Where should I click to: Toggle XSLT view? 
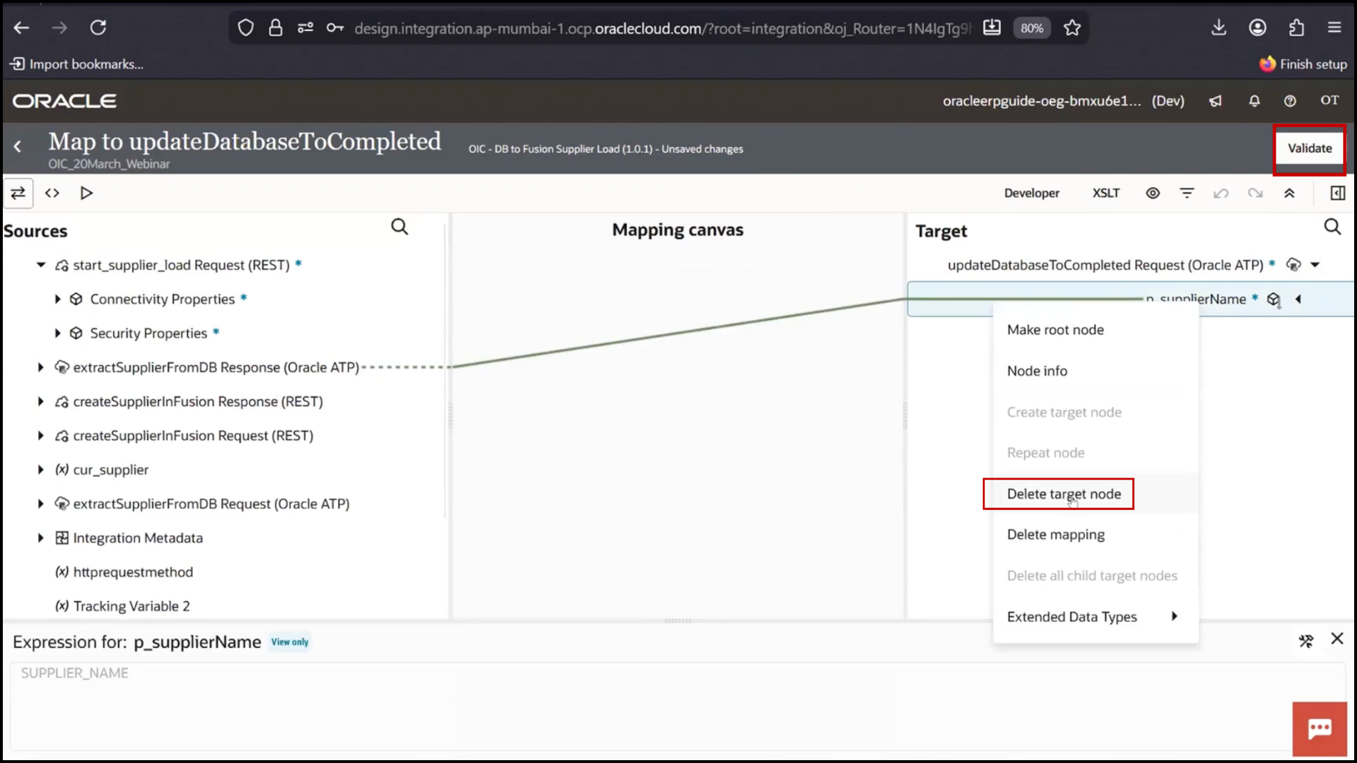pyautogui.click(x=1106, y=193)
